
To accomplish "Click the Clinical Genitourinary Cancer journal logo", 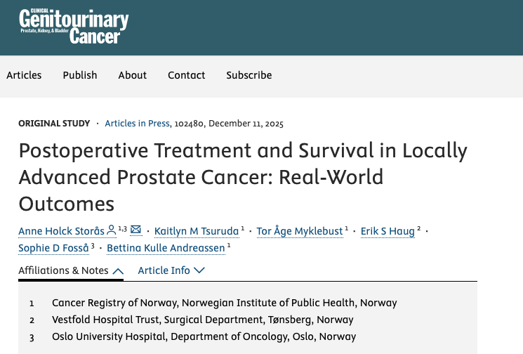I will [74, 27].
